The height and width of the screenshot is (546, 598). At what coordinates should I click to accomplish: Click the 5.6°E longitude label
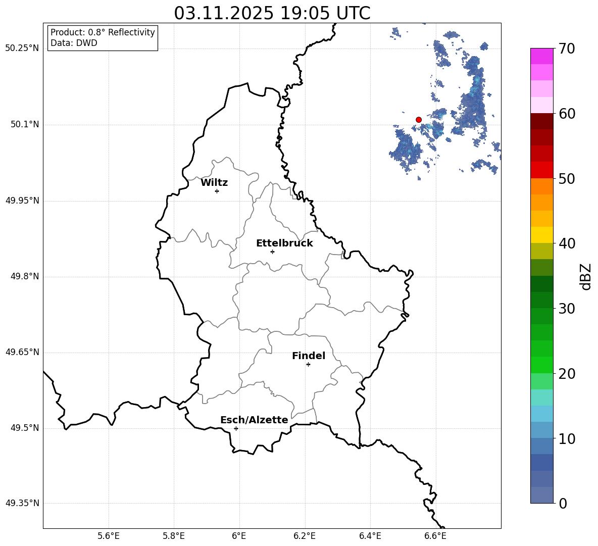tap(109, 536)
